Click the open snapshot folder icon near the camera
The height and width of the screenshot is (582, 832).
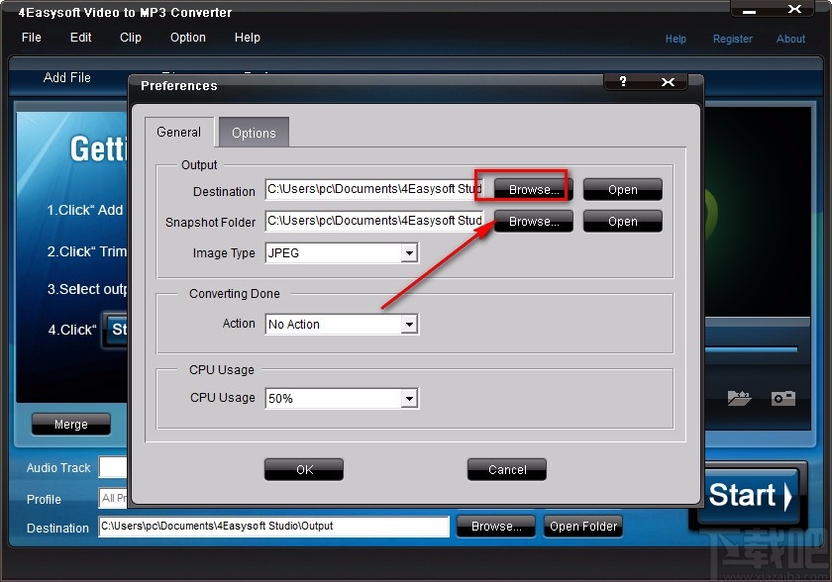[x=739, y=399]
